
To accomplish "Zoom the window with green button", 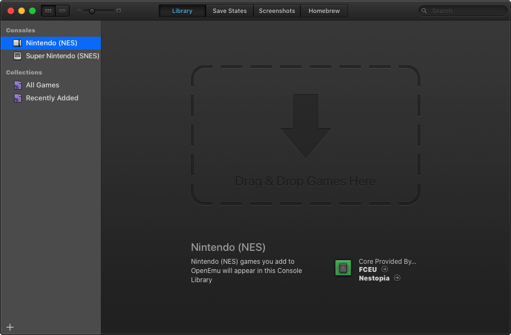I will (32, 11).
